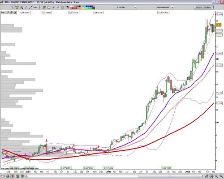Click the last zoom magnifier at bottom right

221,176
